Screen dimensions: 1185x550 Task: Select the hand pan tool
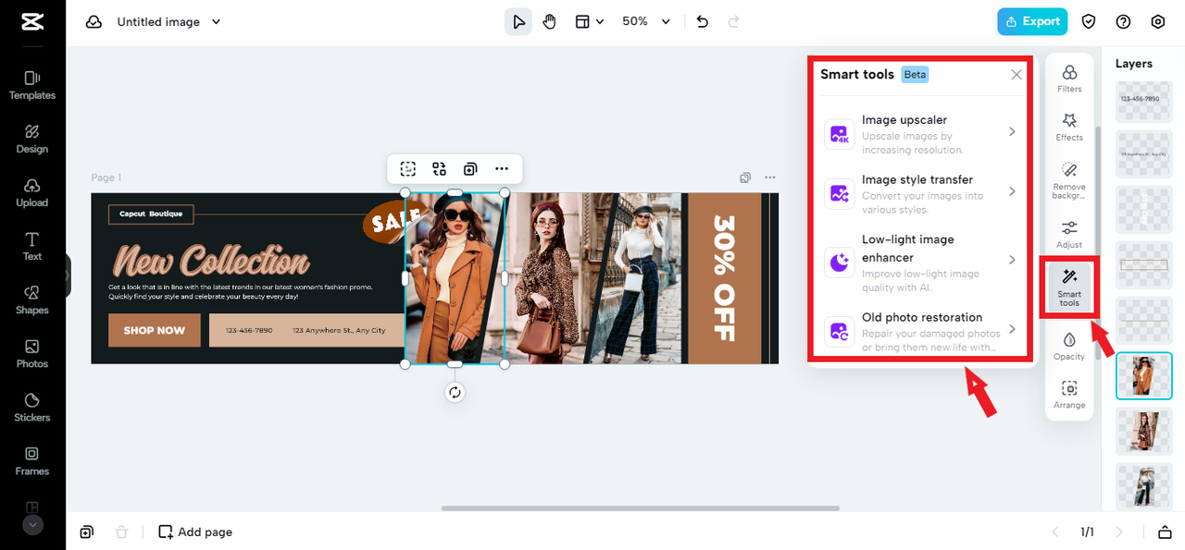(550, 21)
